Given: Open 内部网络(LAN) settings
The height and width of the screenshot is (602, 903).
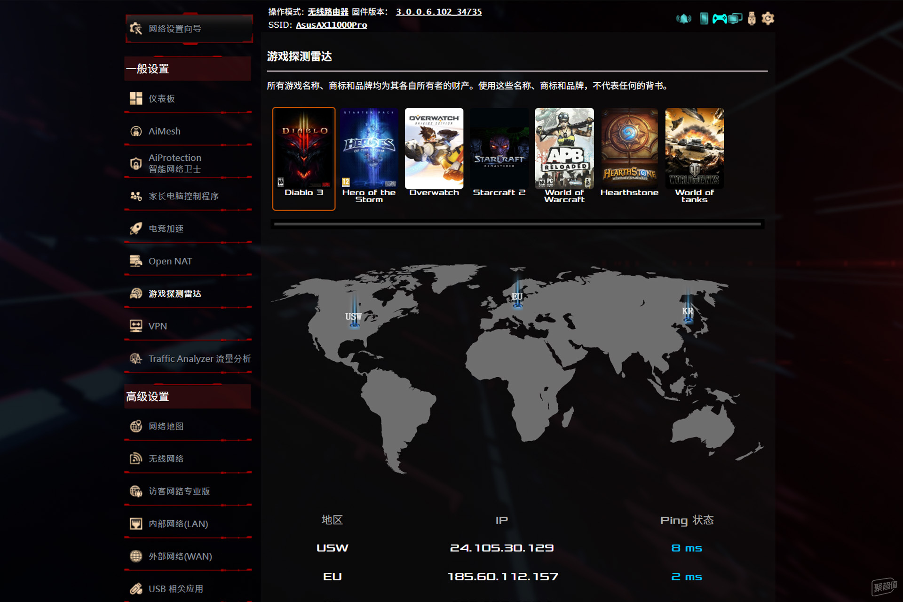Looking at the screenshot, I should (188, 523).
